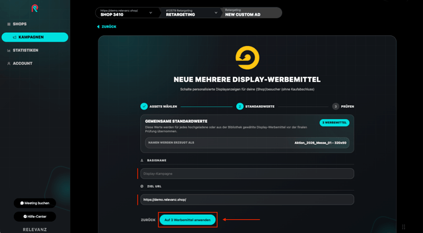The image size is (423, 233).
Task: Click the yellow retargeting arrow logo
Action: tap(247, 58)
